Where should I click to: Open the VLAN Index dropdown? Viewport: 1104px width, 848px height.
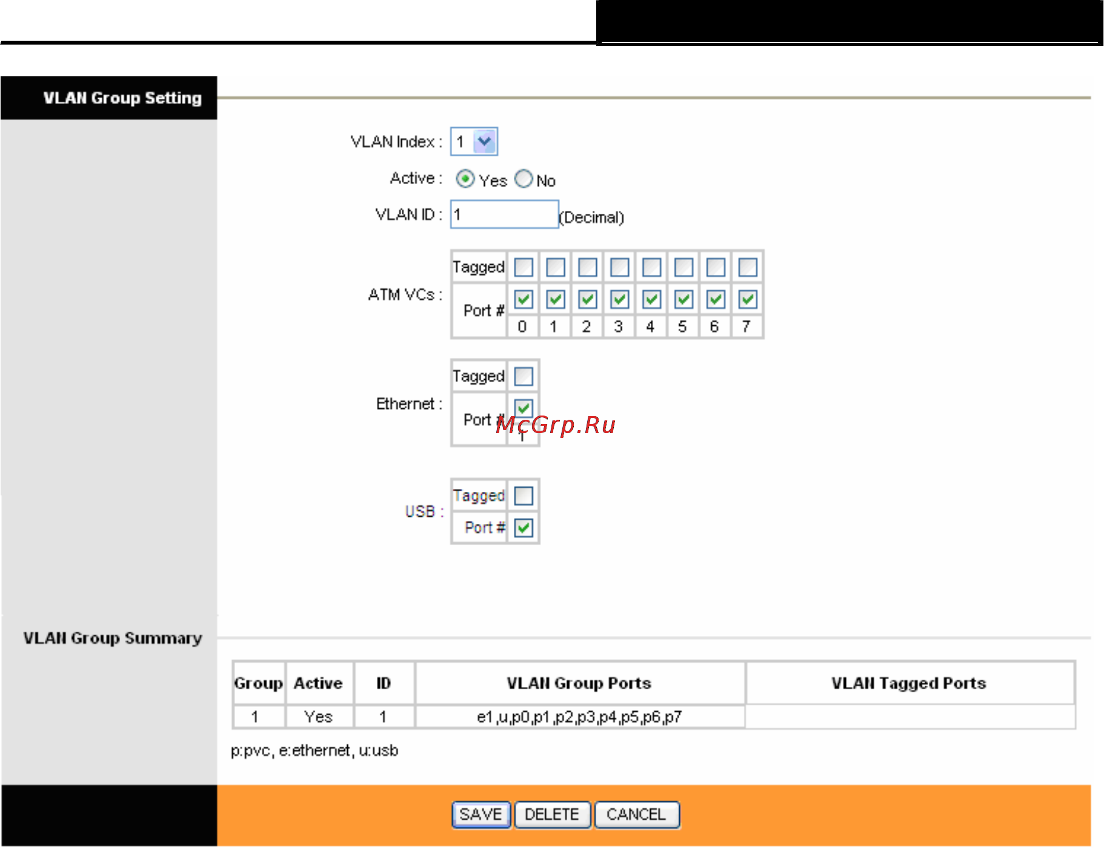(474, 142)
